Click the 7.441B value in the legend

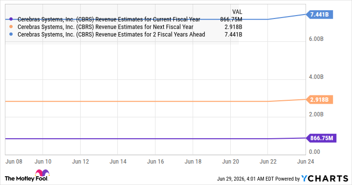pyautogui.click(x=233, y=35)
